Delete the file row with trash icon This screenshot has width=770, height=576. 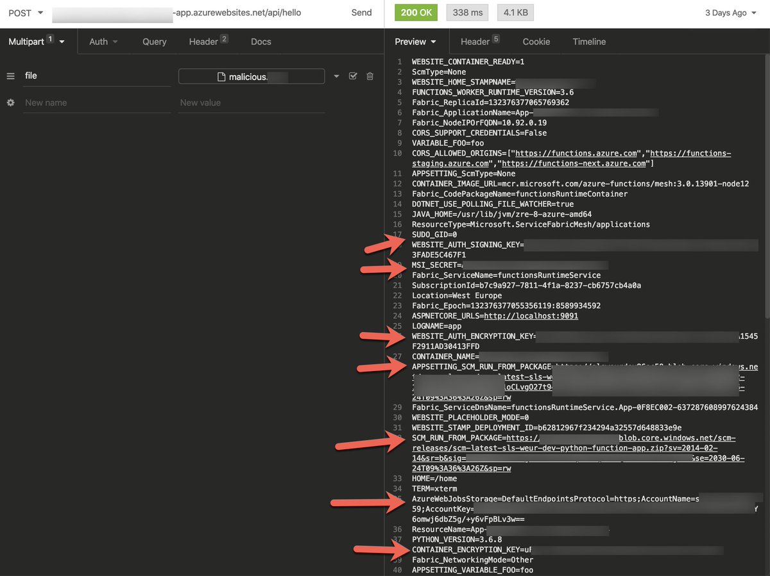370,76
